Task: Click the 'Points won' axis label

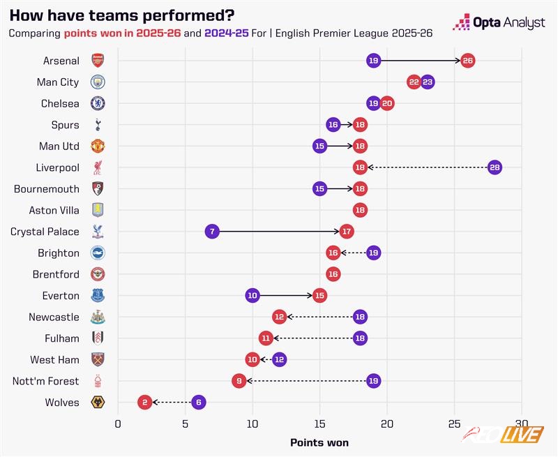Action: [319, 442]
